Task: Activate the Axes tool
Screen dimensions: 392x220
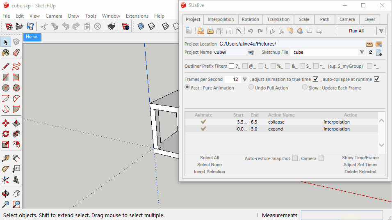Action: (6, 180)
